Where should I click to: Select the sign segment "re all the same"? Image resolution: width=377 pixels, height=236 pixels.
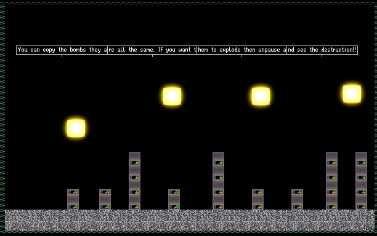tap(152, 50)
